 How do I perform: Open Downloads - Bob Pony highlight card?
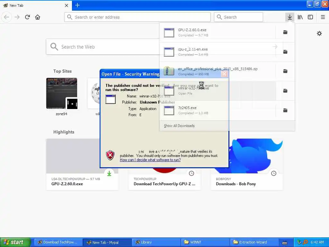(246, 164)
